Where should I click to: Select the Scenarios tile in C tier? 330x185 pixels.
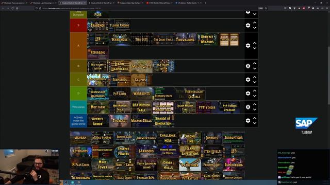point(120,80)
